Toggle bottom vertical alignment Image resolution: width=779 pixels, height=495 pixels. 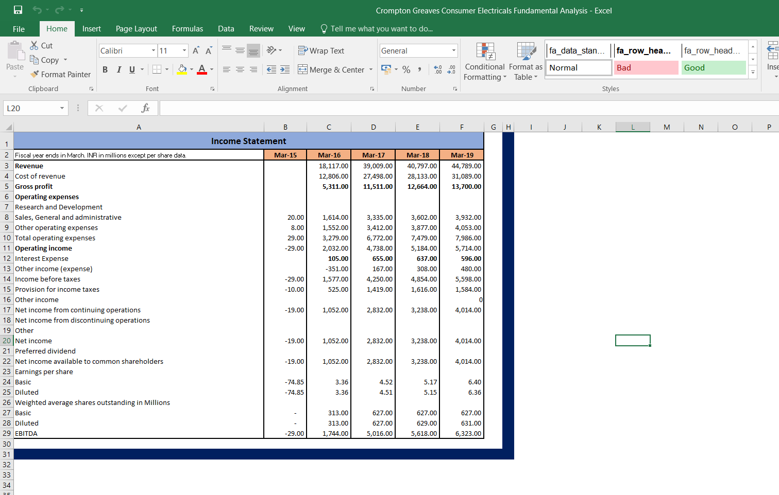coord(253,50)
